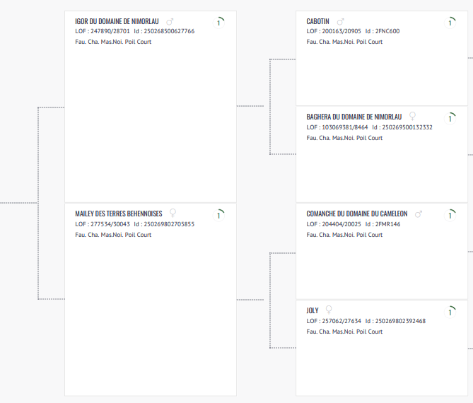Click JOLY's Id number 250269802392468
The height and width of the screenshot is (403, 473).
(401, 321)
